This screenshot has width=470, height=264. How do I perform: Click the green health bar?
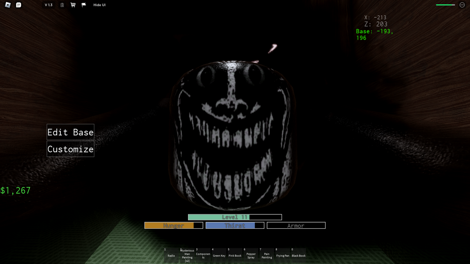(x=445, y=5)
